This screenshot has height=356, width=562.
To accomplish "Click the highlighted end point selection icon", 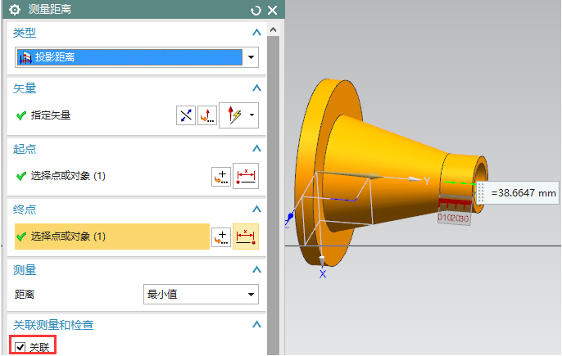I will pos(246,237).
